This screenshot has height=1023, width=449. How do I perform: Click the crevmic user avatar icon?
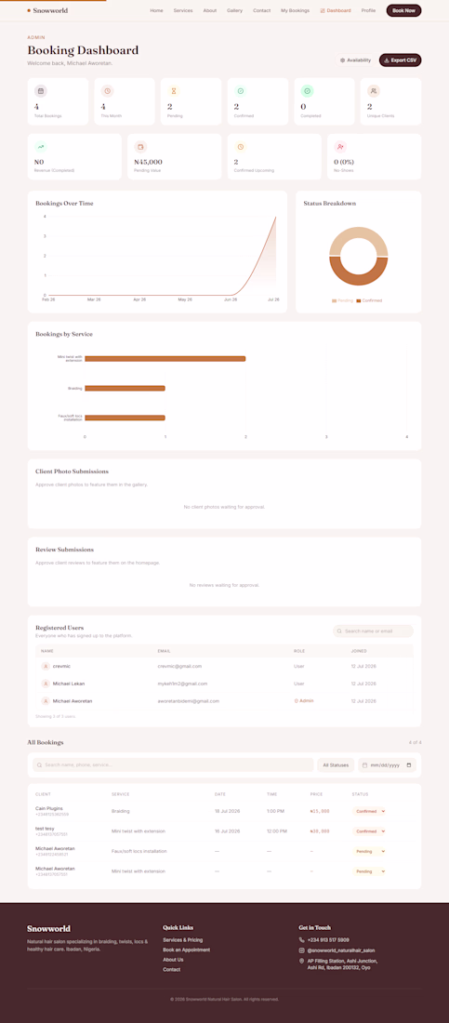(45, 666)
